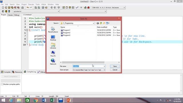Open the Execute menu

[31, 4]
